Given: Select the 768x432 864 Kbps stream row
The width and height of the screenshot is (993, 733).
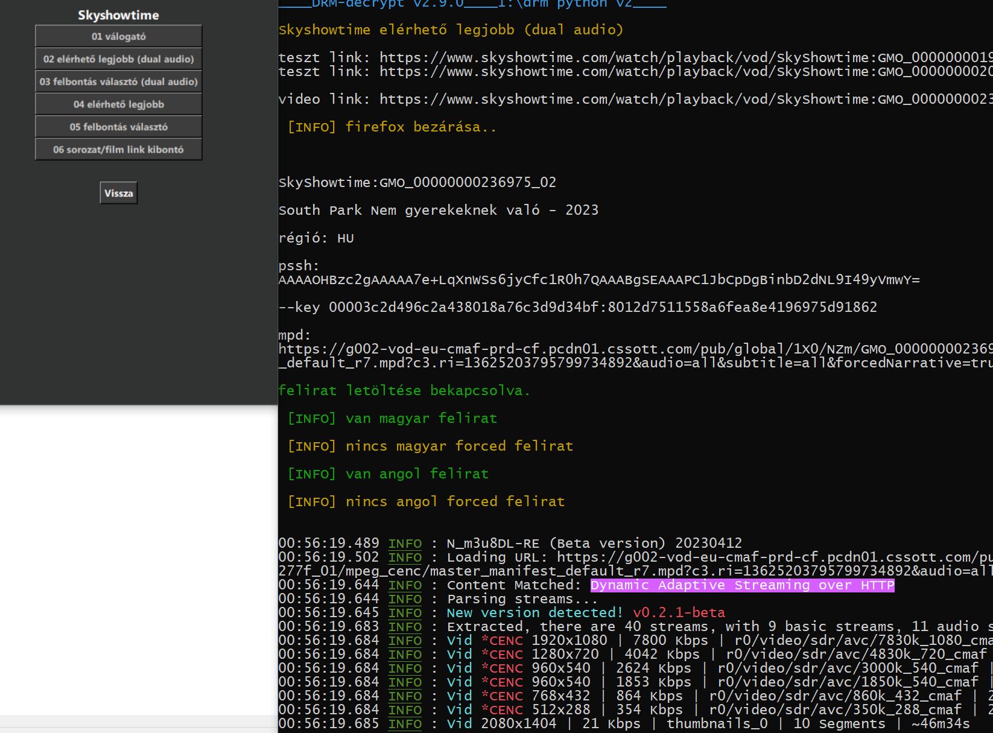Looking at the screenshot, I should coord(635,696).
